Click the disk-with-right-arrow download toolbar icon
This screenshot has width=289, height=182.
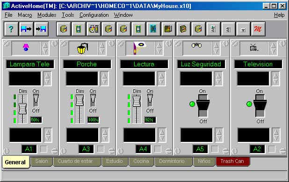(x=26, y=29)
